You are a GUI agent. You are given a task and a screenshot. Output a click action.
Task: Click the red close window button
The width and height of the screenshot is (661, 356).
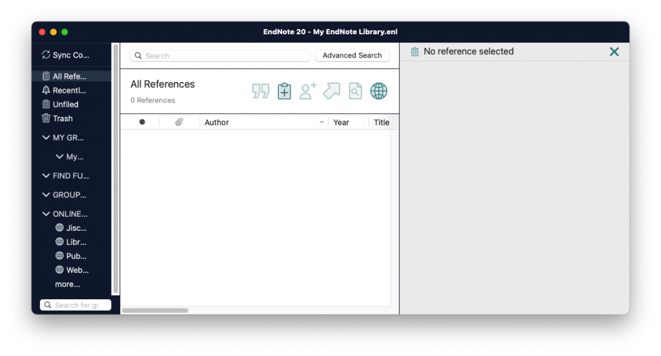[x=42, y=32]
